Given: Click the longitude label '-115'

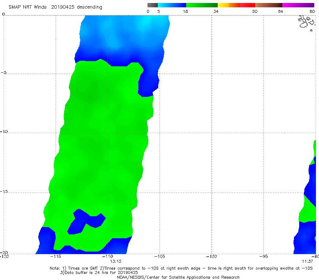Looking at the screenshot, I should tap(56, 256).
